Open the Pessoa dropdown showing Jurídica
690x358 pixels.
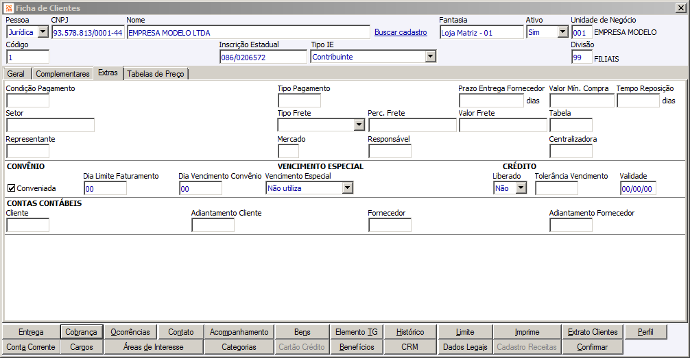(x=43, y=32)
